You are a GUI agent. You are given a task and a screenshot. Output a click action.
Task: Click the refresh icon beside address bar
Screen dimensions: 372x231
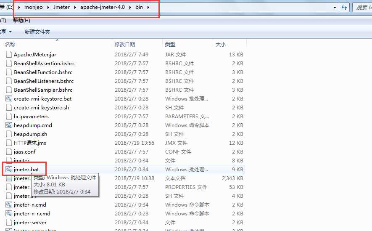point(344,7)
